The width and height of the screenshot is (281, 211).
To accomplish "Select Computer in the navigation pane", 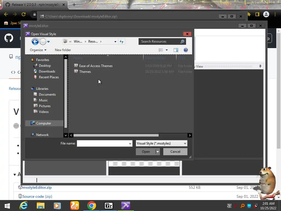I will coord(44,123).
